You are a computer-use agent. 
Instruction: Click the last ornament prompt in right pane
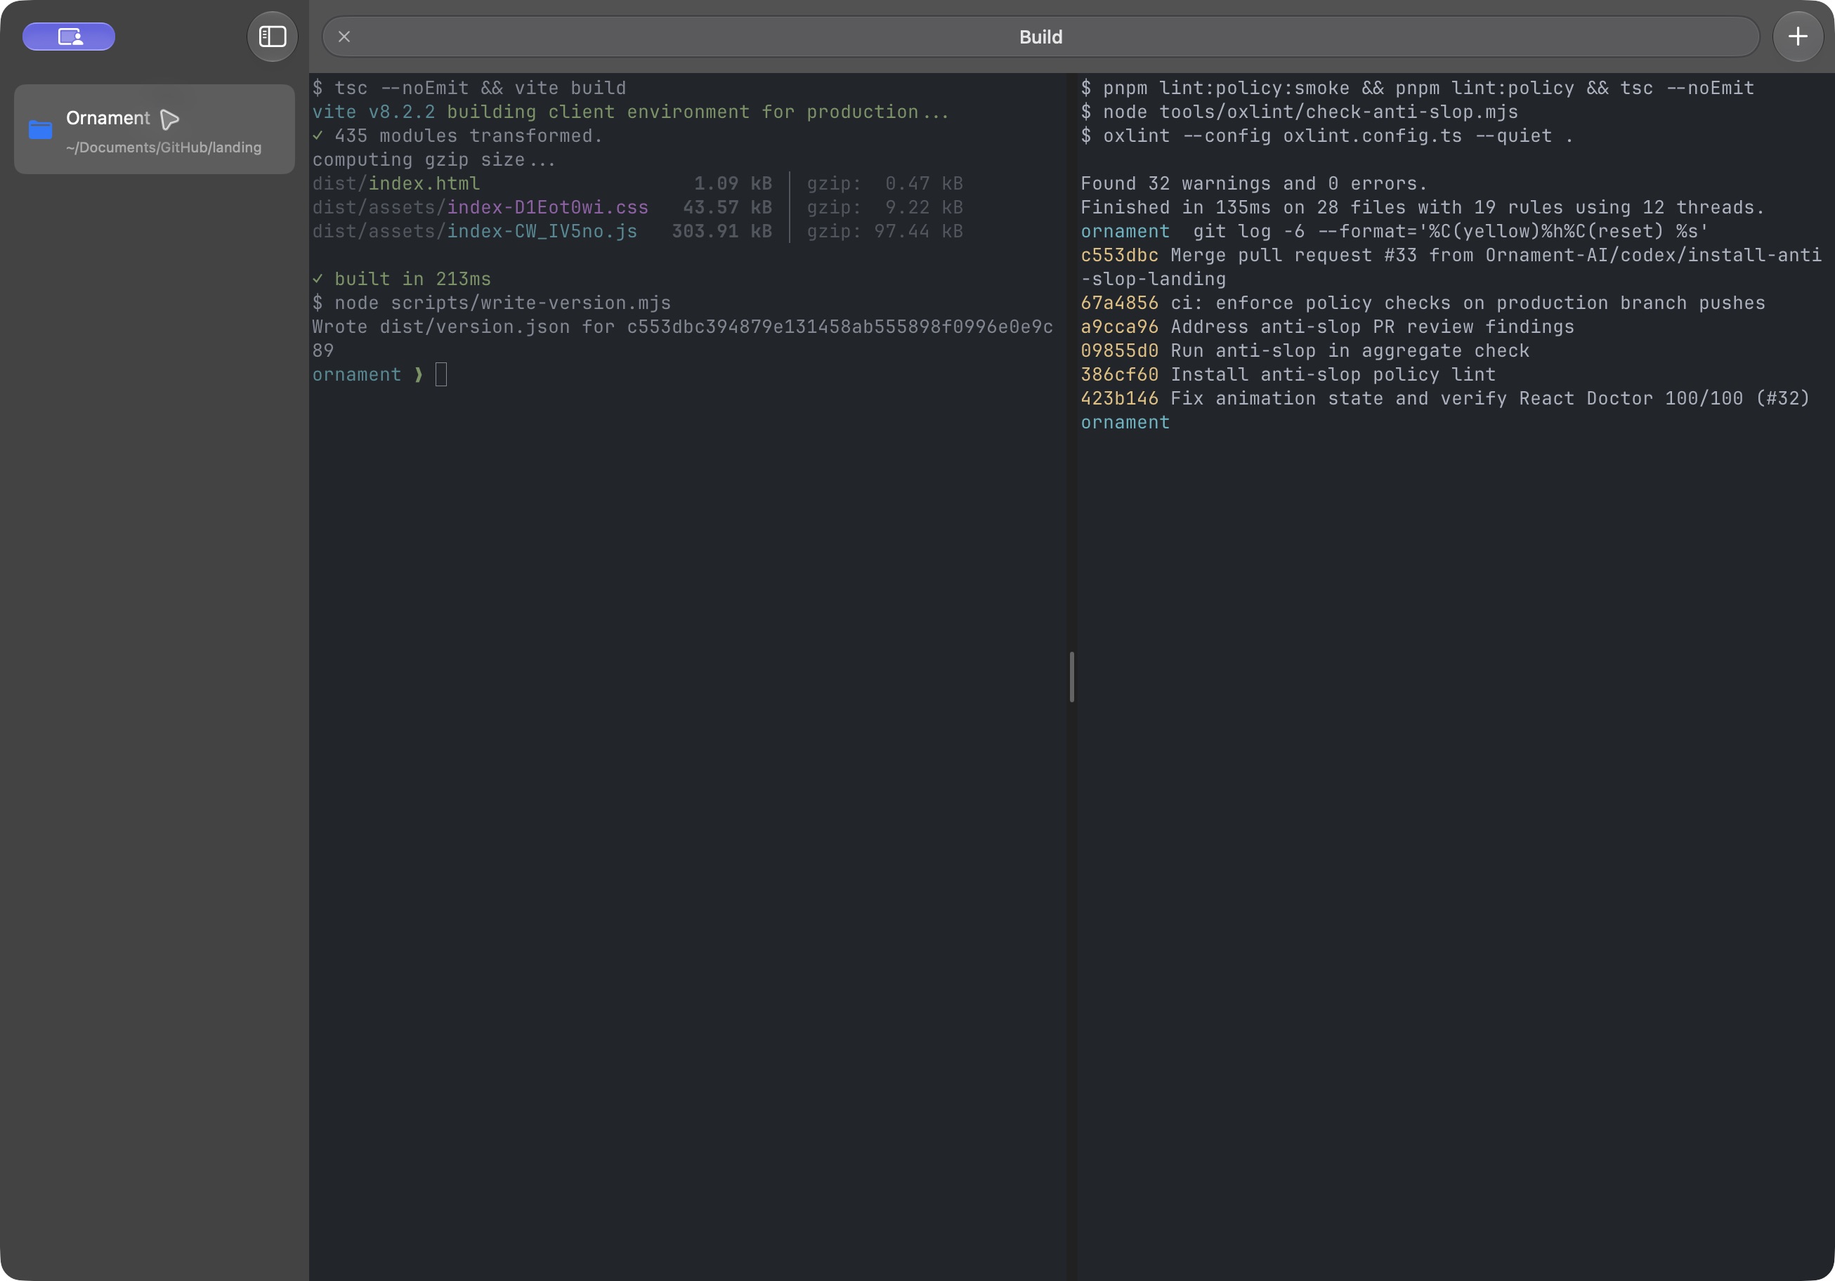point(1125,423)
